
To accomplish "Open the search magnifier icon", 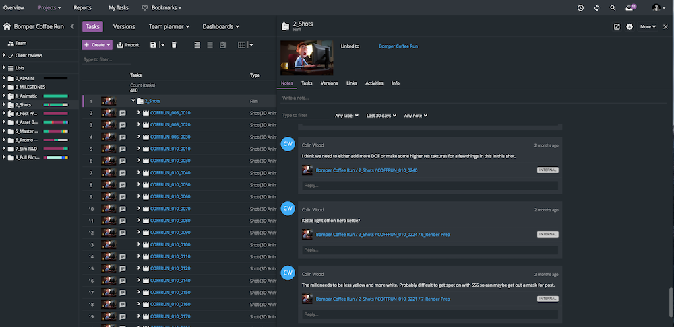I will [x=613, y=7].
